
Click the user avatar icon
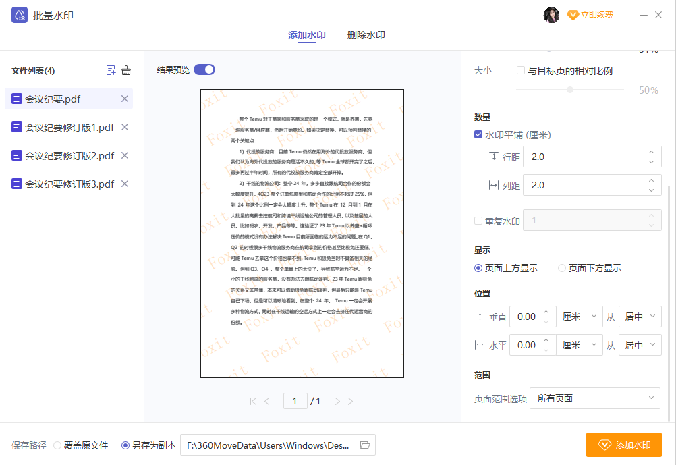[x=551, y=15]
